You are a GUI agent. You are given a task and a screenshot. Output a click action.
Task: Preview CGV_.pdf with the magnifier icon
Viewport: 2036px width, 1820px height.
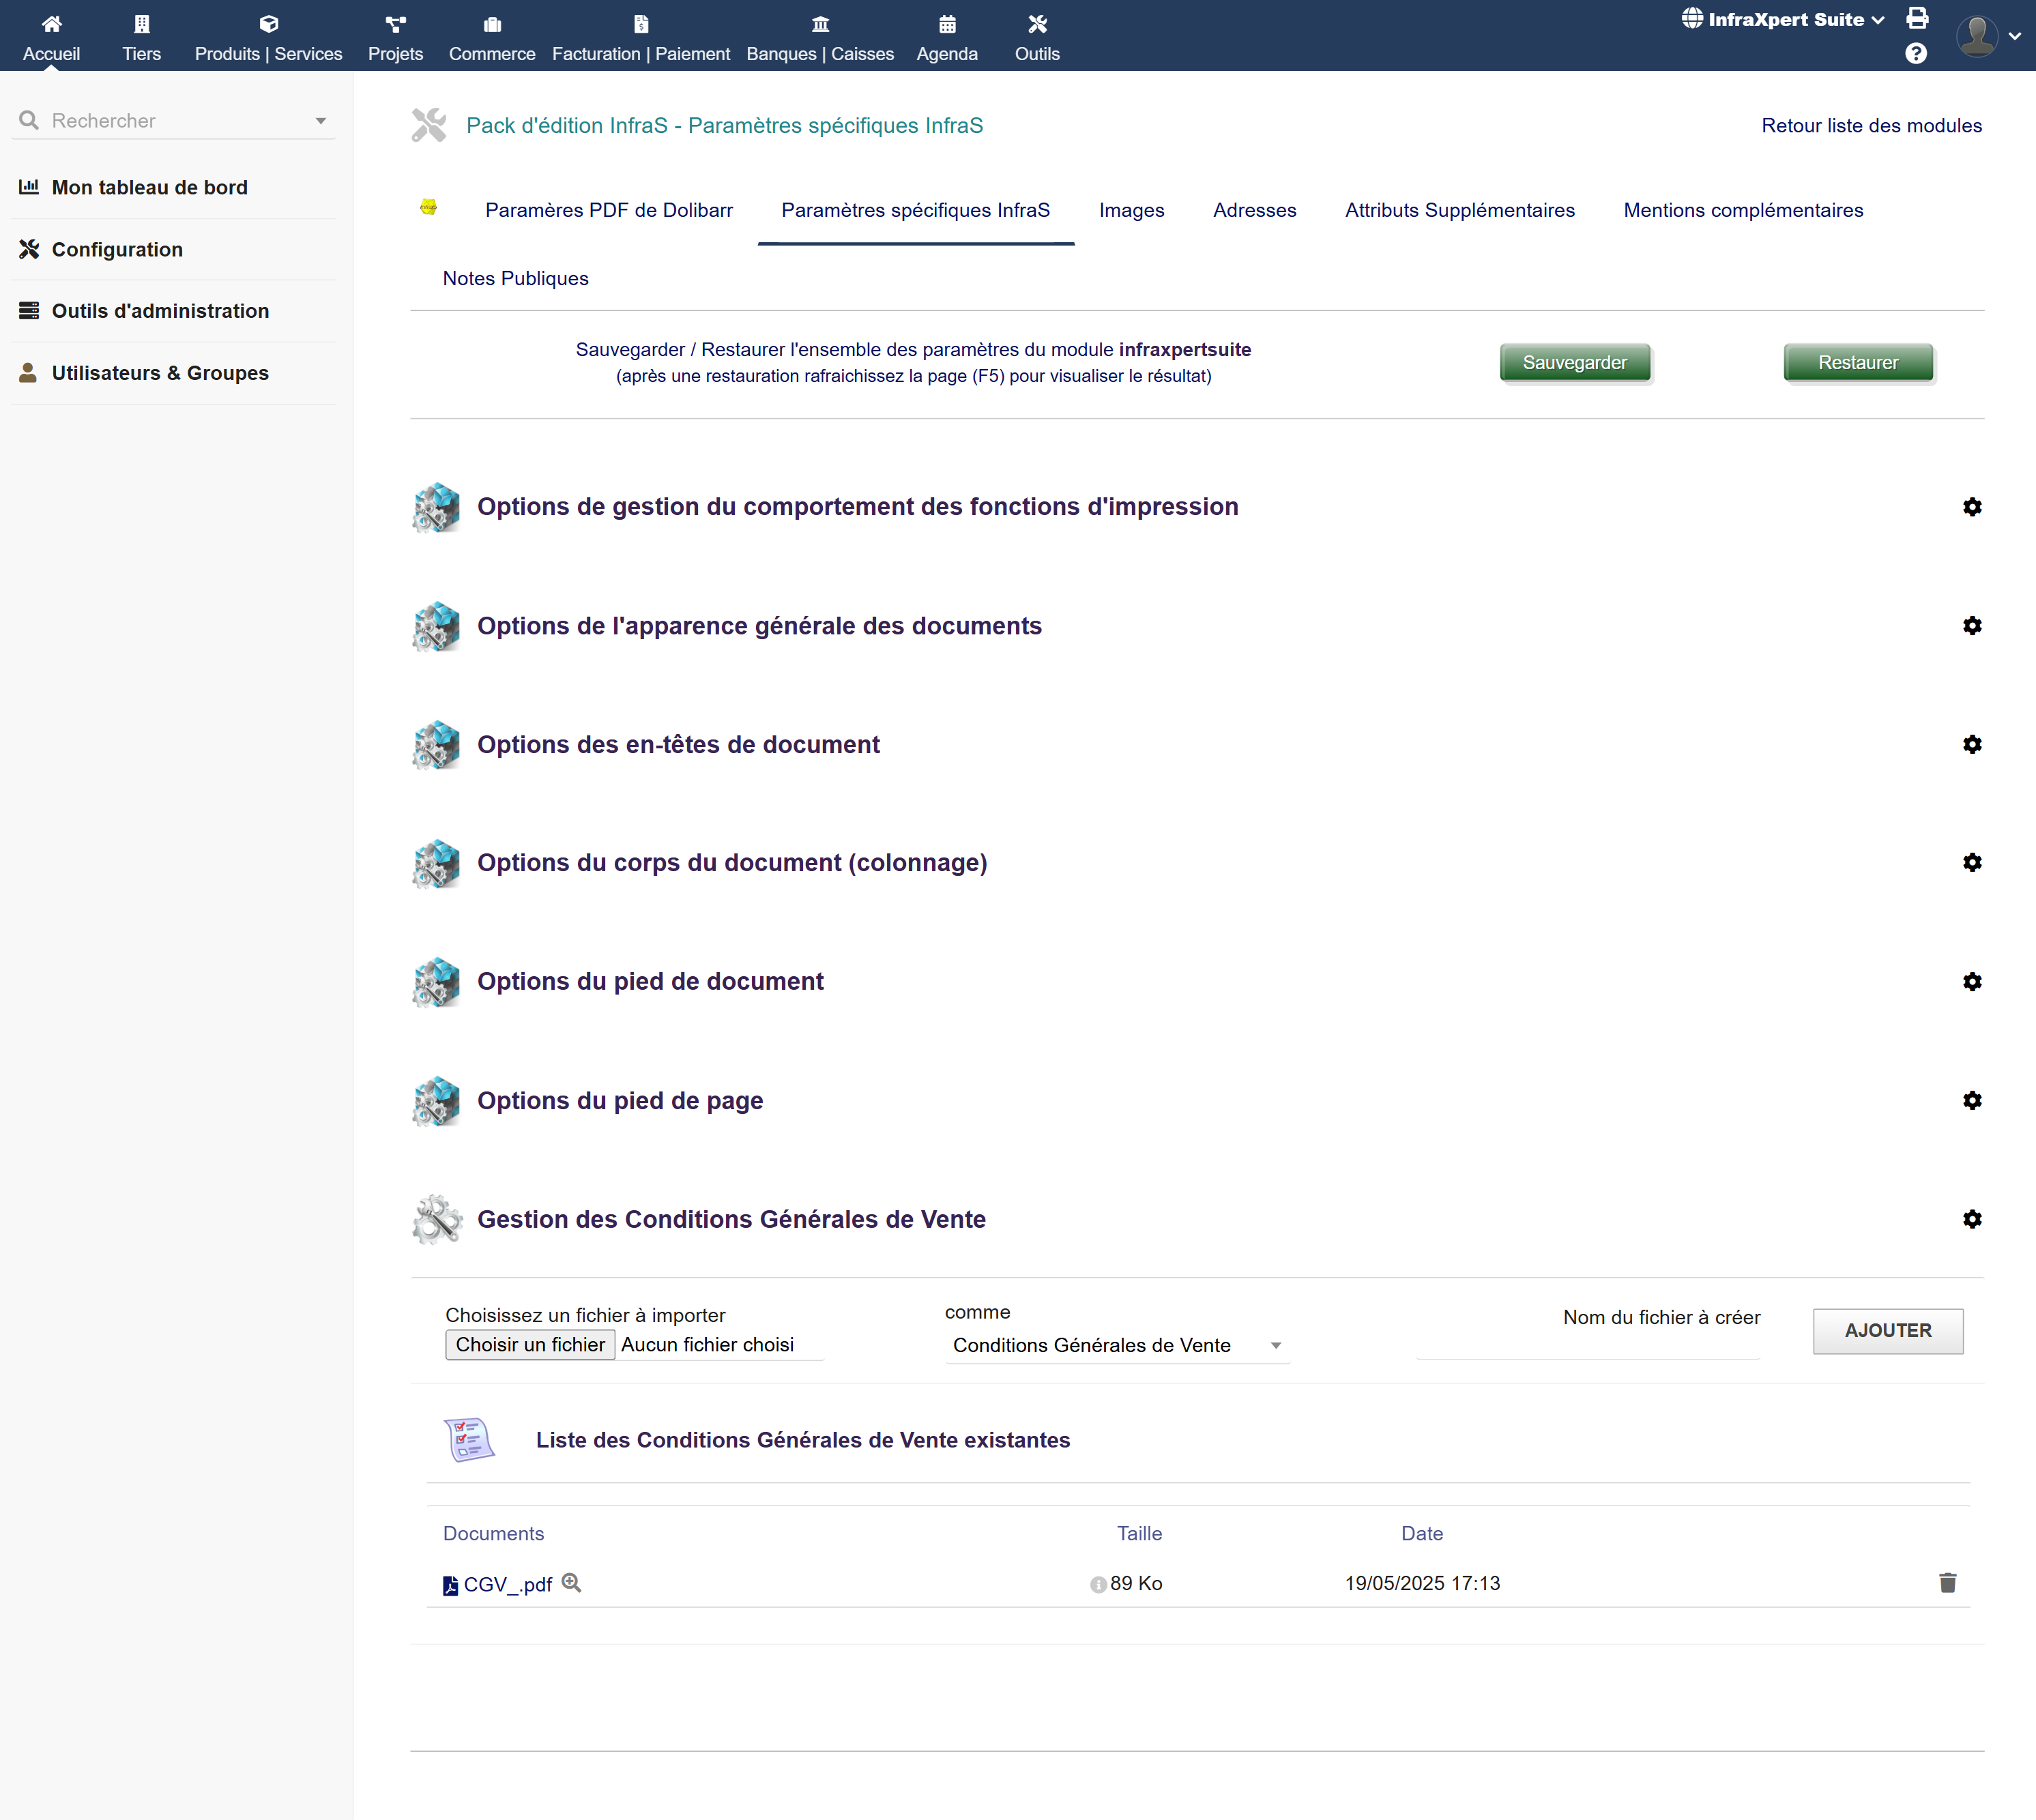(571, 1583)
